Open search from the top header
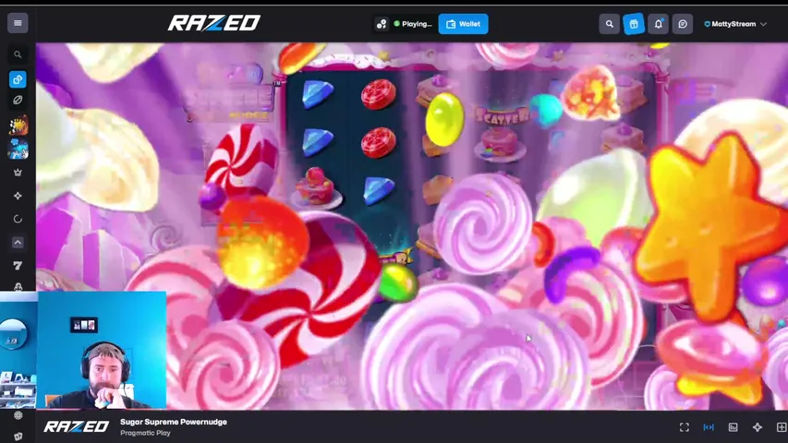This screenshot has width=788, height=443. click(609, 24)
